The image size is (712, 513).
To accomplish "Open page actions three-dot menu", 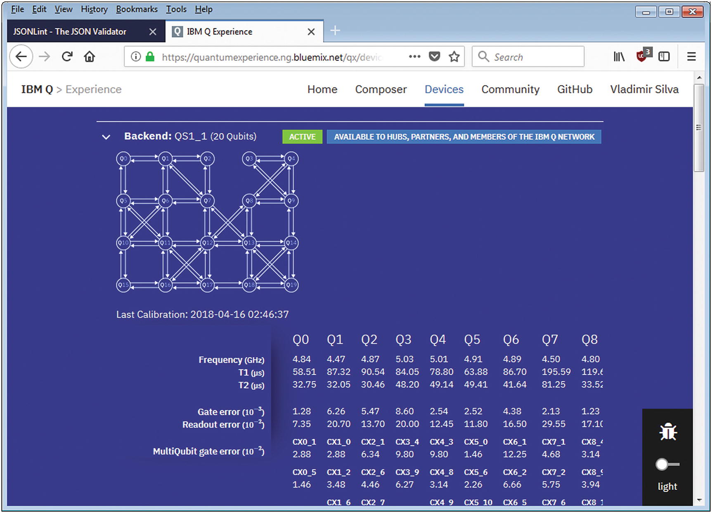I will tap(414, 57).
